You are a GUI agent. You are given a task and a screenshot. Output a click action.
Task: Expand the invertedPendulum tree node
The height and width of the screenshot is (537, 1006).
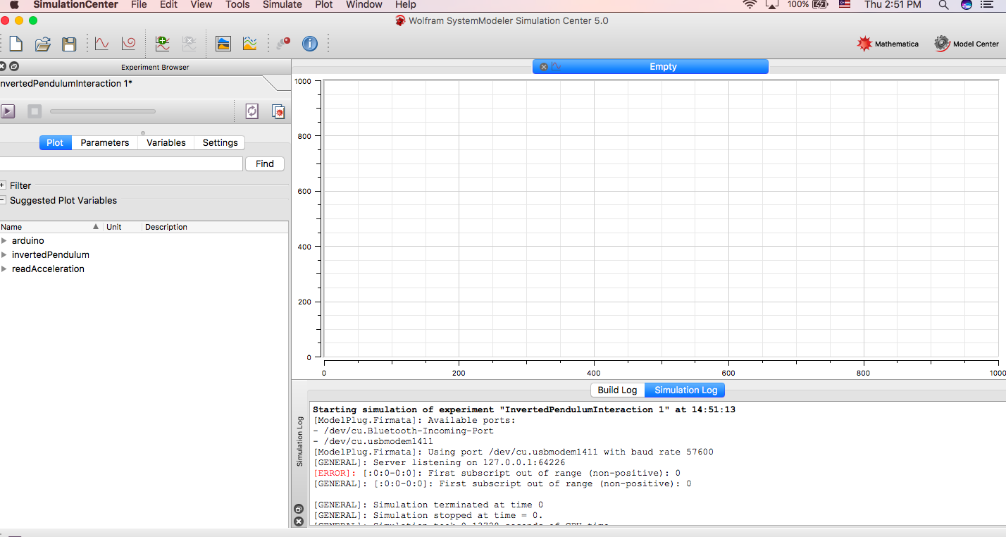[4, 254]
